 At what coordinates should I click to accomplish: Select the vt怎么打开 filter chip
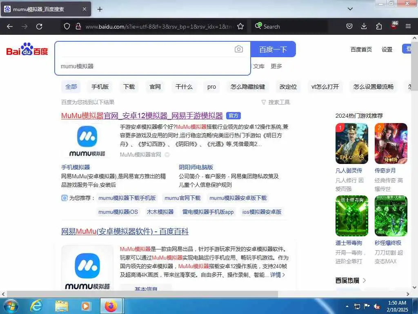pos(325,87)
